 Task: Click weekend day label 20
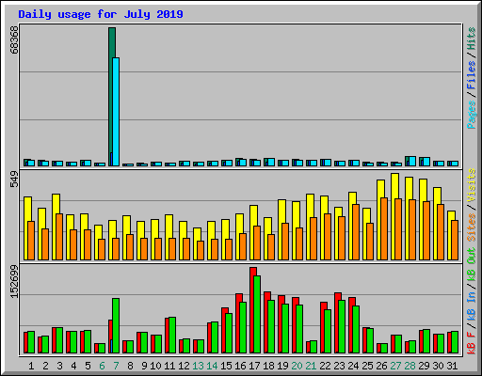pyautogui.click(x=297, y=366)
